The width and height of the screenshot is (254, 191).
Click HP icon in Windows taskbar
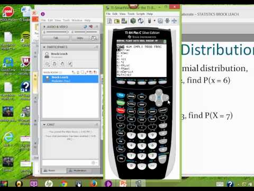[49, 184]
